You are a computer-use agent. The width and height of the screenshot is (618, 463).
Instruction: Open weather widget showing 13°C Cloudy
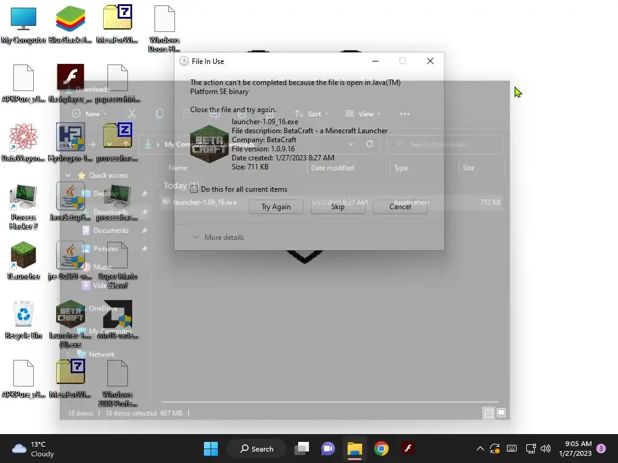click(33, 449)
